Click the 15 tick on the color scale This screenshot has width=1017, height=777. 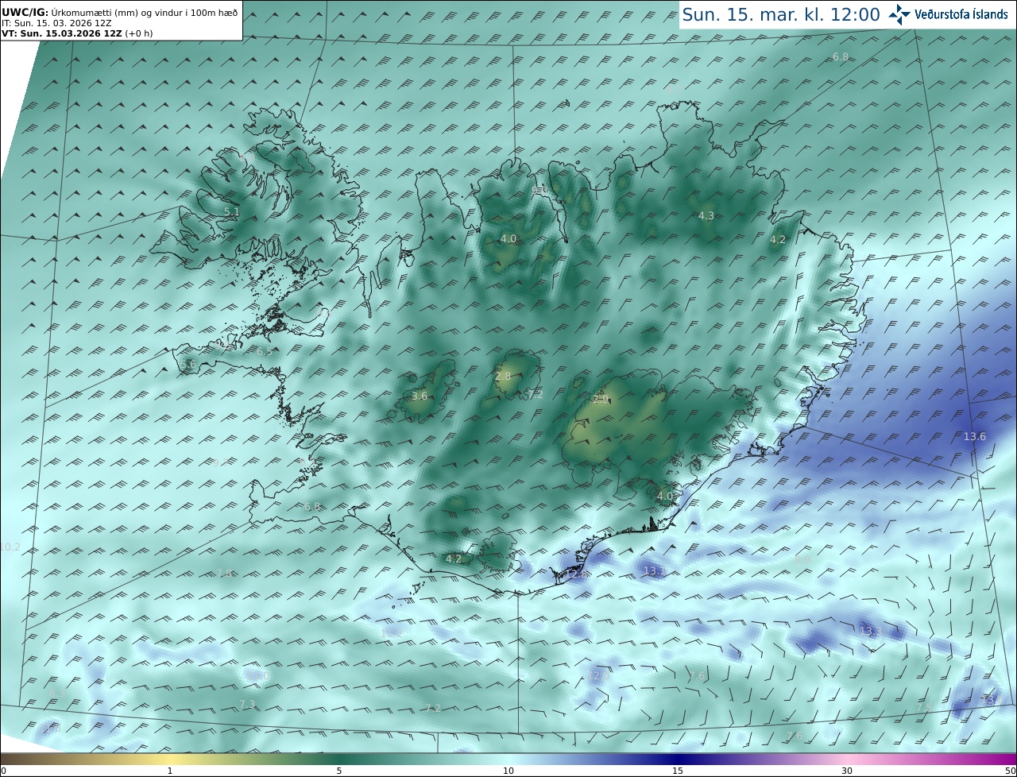pos(678,771)
